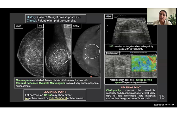Image resolution: width=177 pixels, height=115 pixels.
Task: Click the speaker webcam video thumbnail
Action: [x=161, y=16]
